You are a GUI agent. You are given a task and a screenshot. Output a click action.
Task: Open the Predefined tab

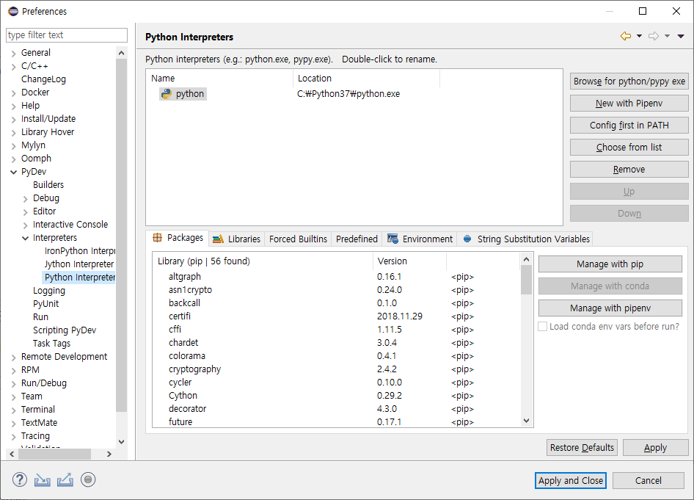pyautogui.click(x=357, y=239)
